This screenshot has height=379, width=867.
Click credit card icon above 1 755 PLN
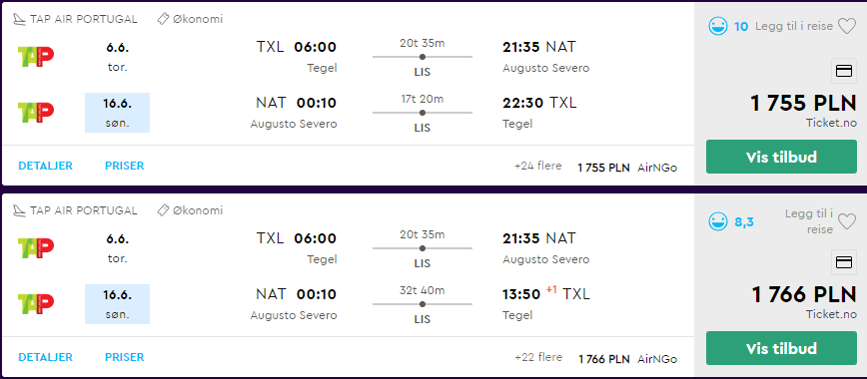click(844, 71)
